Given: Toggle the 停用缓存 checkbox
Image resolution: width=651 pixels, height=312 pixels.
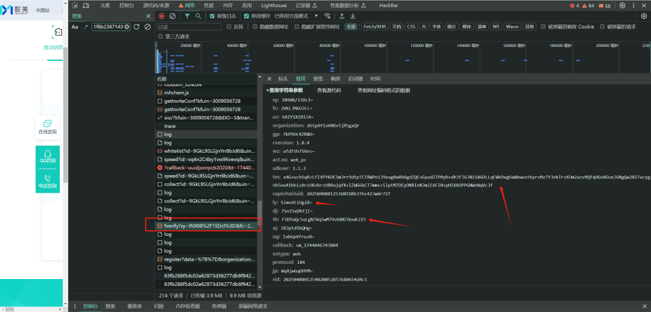Looking at the screenshot, I should tap(247, 16).
